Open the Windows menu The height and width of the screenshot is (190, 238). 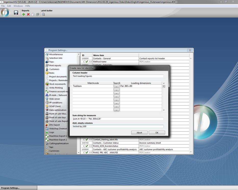coord(18,6)
